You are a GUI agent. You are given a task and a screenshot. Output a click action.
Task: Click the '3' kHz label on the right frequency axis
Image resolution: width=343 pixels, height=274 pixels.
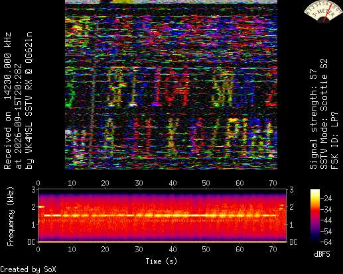coord(291,189)
